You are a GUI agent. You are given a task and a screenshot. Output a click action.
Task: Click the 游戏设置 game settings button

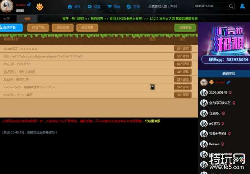(x=63, y=27)
